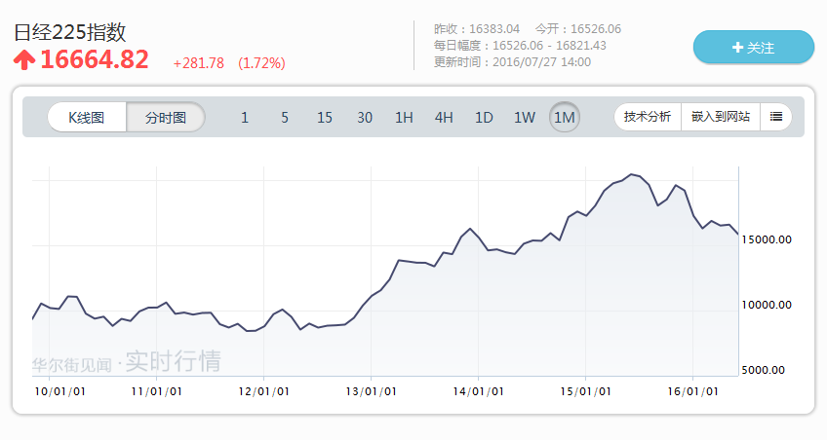The width and height of the screenshot is (827, 440).
Task: Select the 1H timeframe
Action: pyautogui.click(x=404, y=118)
